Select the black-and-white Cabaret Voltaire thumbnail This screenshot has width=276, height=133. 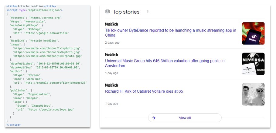pos(253,94)
